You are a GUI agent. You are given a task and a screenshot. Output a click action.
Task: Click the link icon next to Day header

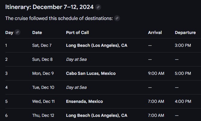17,32
